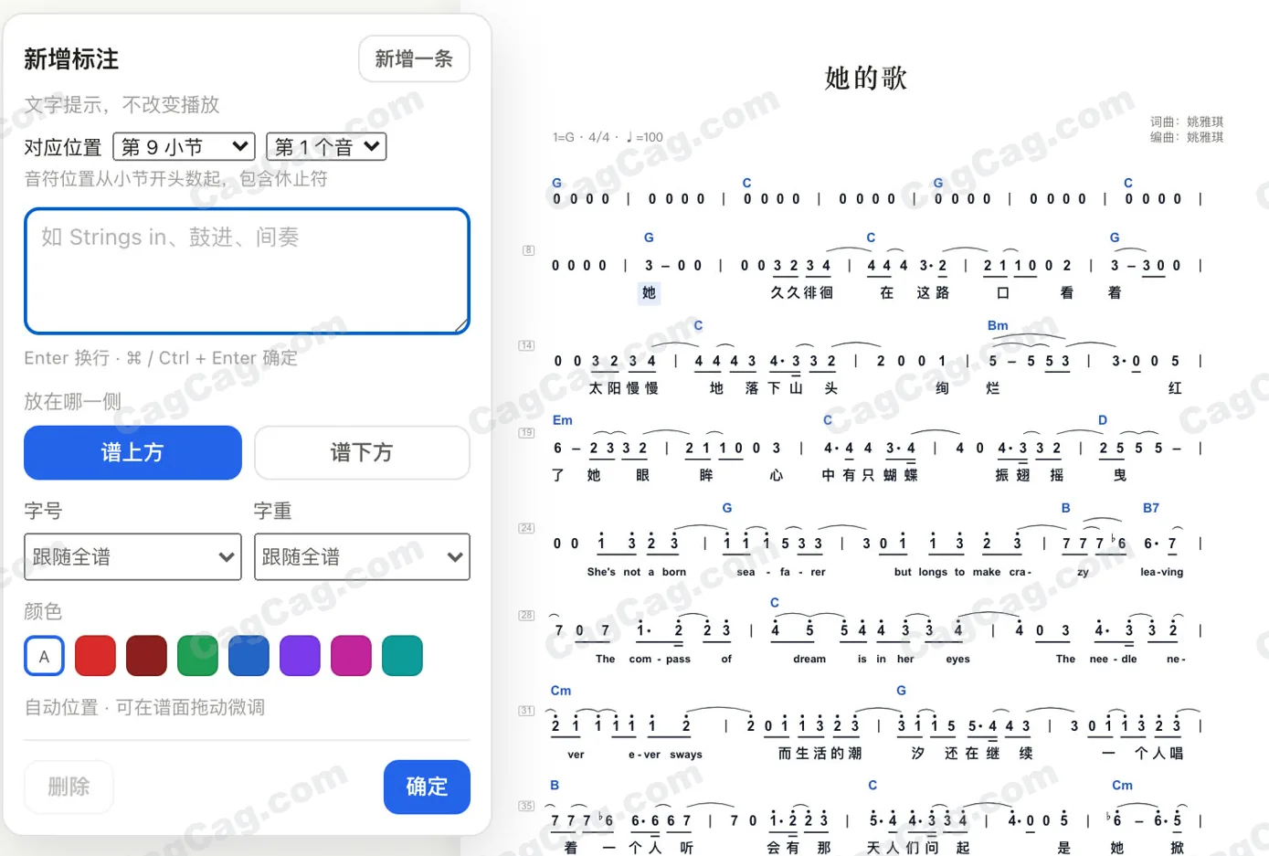Click the 新增一条 button
Screen dimensions: 1269x856
(414, 59)
